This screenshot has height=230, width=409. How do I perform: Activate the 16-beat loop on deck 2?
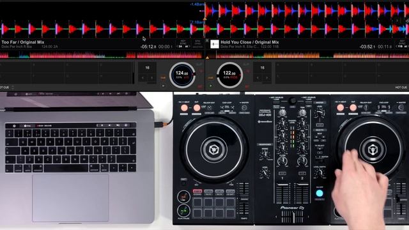coord(263,68)
